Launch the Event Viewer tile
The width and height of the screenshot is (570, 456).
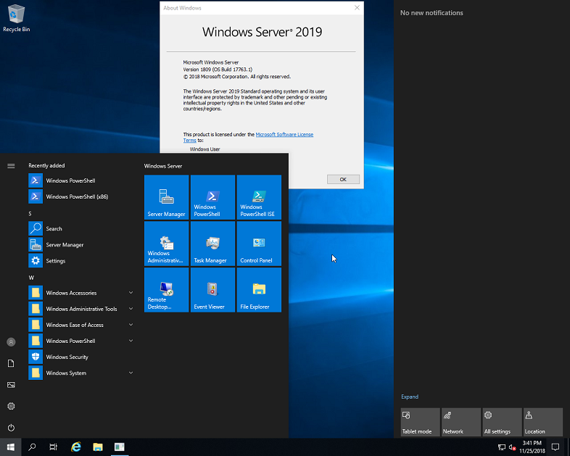[212, 290]
